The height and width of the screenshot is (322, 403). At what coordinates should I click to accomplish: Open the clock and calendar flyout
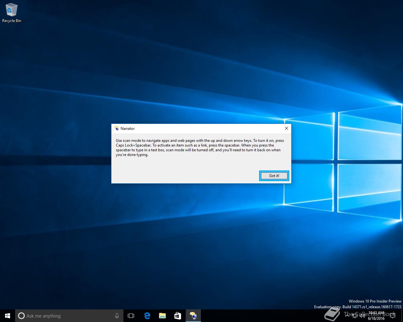pos(376,316)
